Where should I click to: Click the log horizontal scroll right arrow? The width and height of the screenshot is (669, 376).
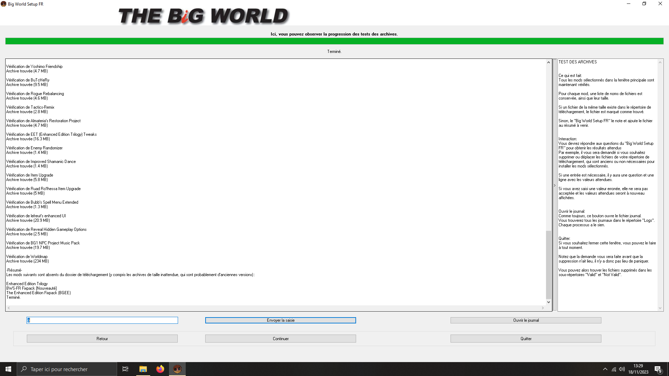543,308
